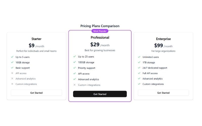Click the checkmark next to Enterprise 1TB storage
Screen dimensions: 202x126
(x=139, y=62)
